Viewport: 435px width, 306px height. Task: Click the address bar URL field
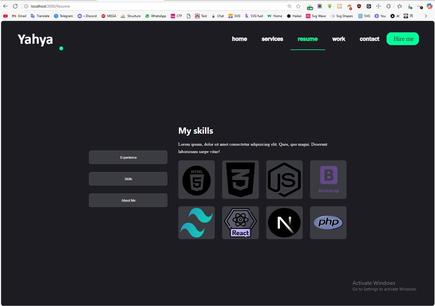coord(158,6)
